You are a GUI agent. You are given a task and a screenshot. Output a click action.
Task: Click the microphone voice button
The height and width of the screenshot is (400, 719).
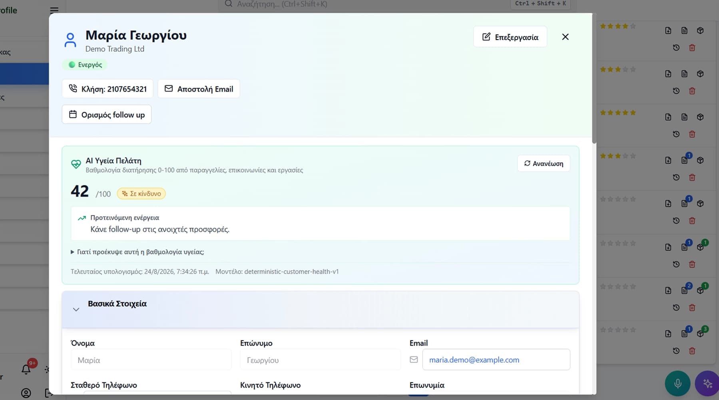(x=677, y=384)
